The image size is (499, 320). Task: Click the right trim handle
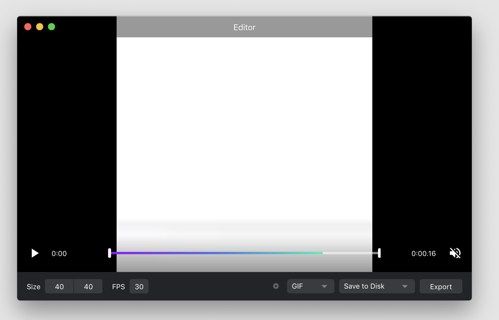[x=379, y=253]
